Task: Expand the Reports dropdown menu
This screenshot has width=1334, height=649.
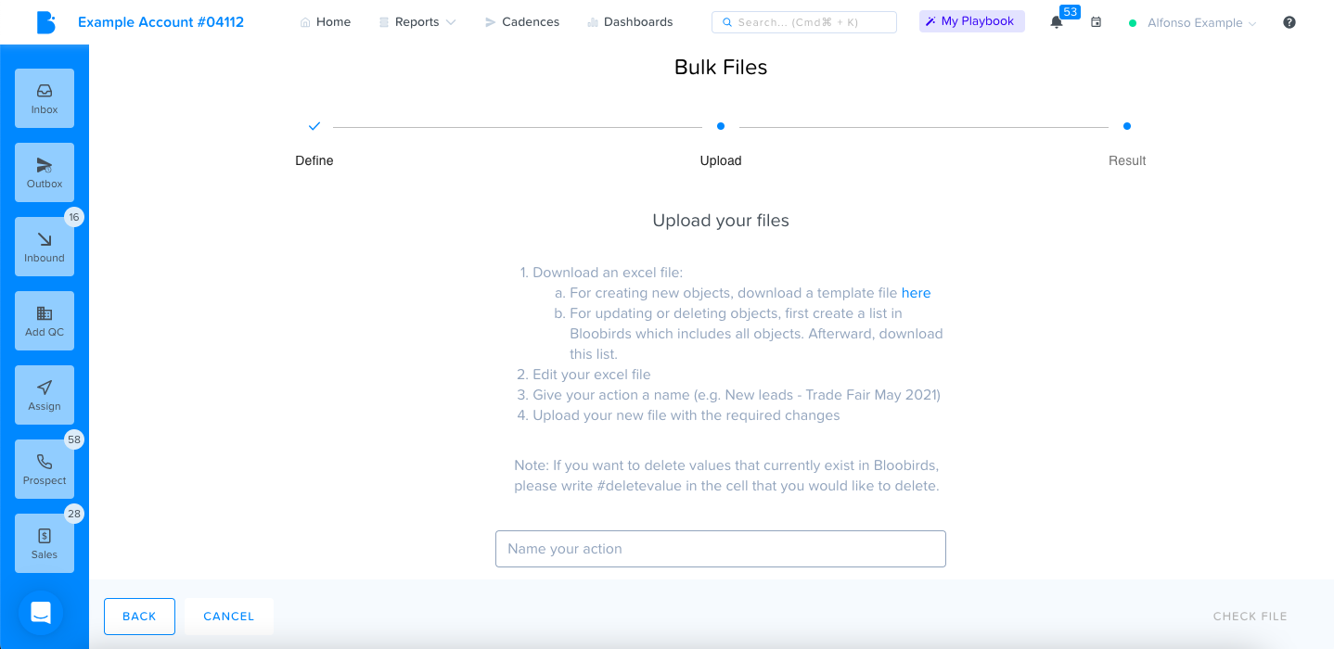Action: (x=417, y=22)
